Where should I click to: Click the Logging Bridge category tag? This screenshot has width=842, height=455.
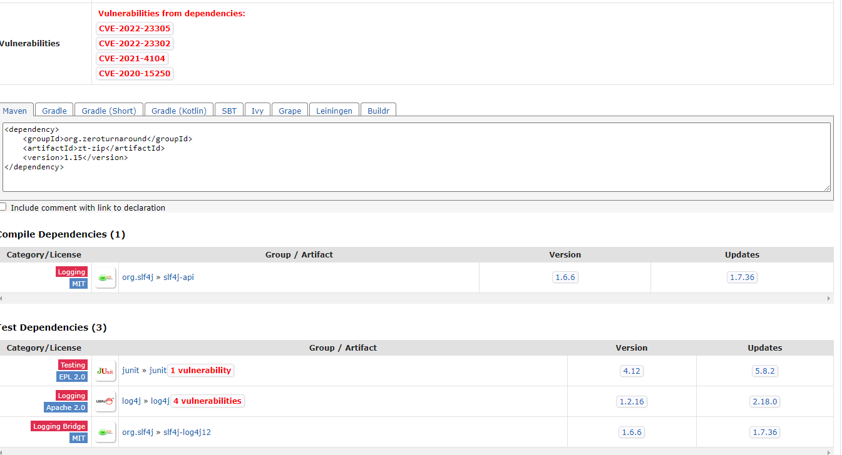pyautogui.click(x=59, y=426)
